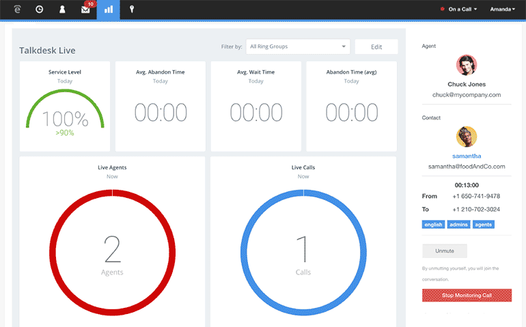Open the recent calls clock icon
The height and width of the screenshot is (327, 526).
tap(39, 10)
